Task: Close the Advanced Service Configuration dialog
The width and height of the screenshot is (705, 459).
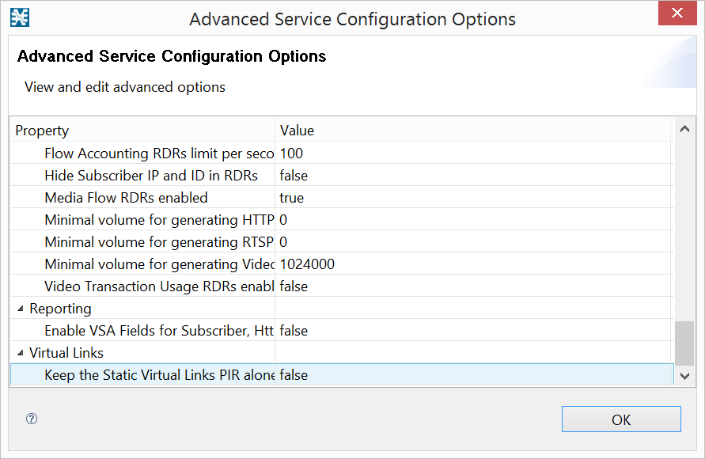Action: tap(677, 13)
